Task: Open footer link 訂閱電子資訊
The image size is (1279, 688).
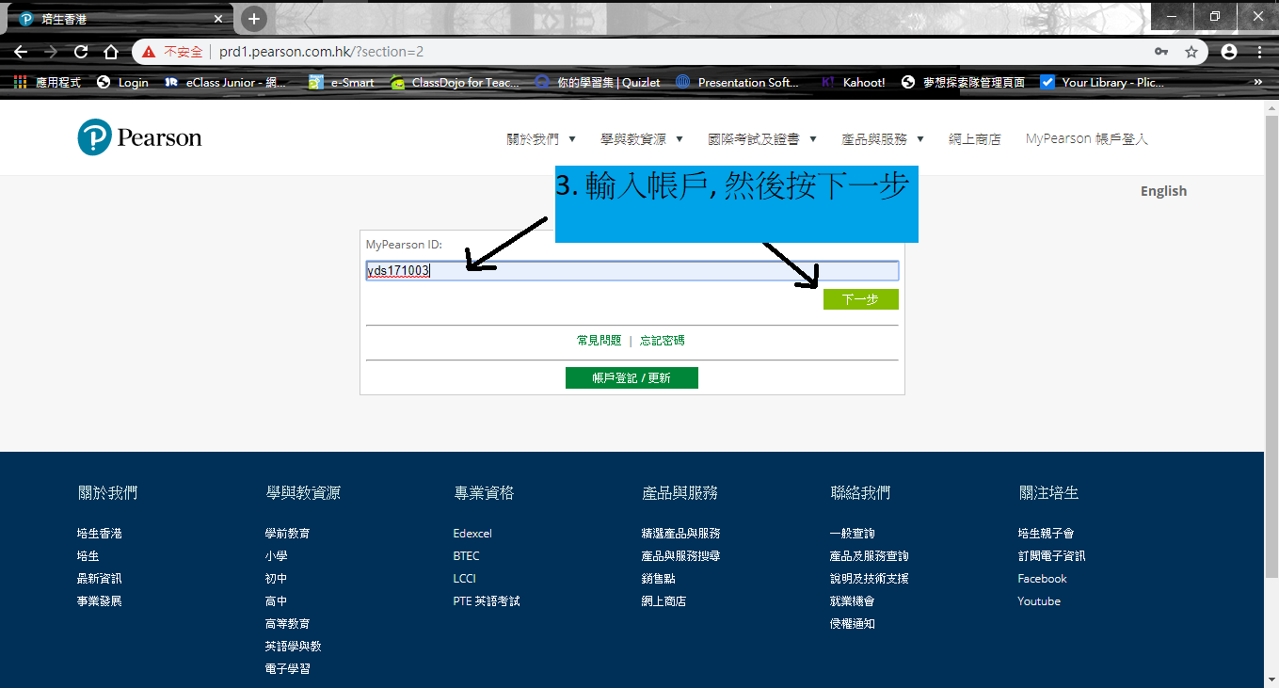Action: coord(1051,556)
